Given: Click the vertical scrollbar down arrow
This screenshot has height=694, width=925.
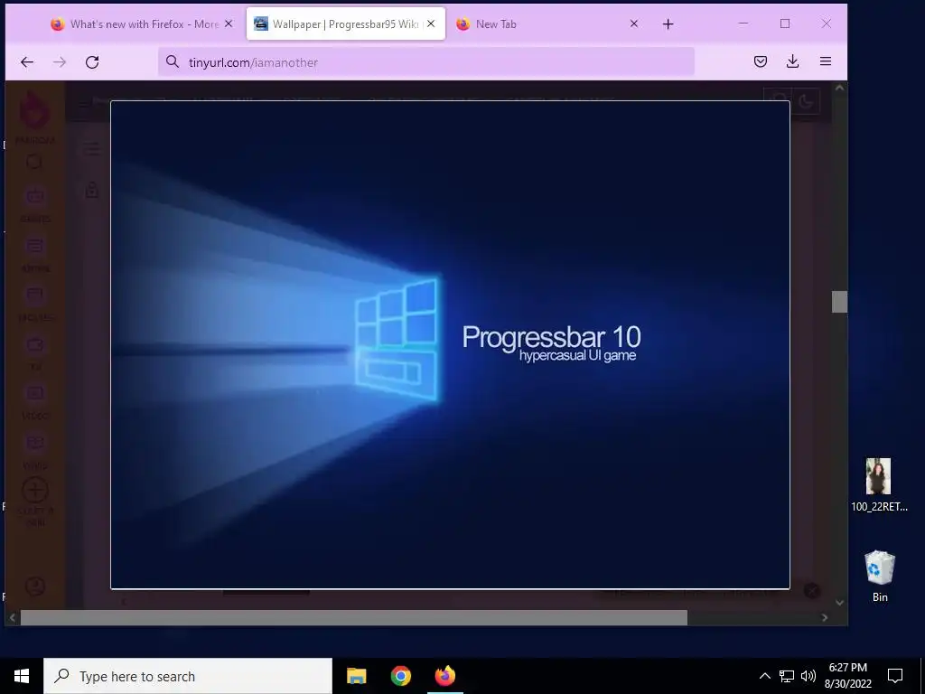Looking at the screenshot, I should coord(839,603).
